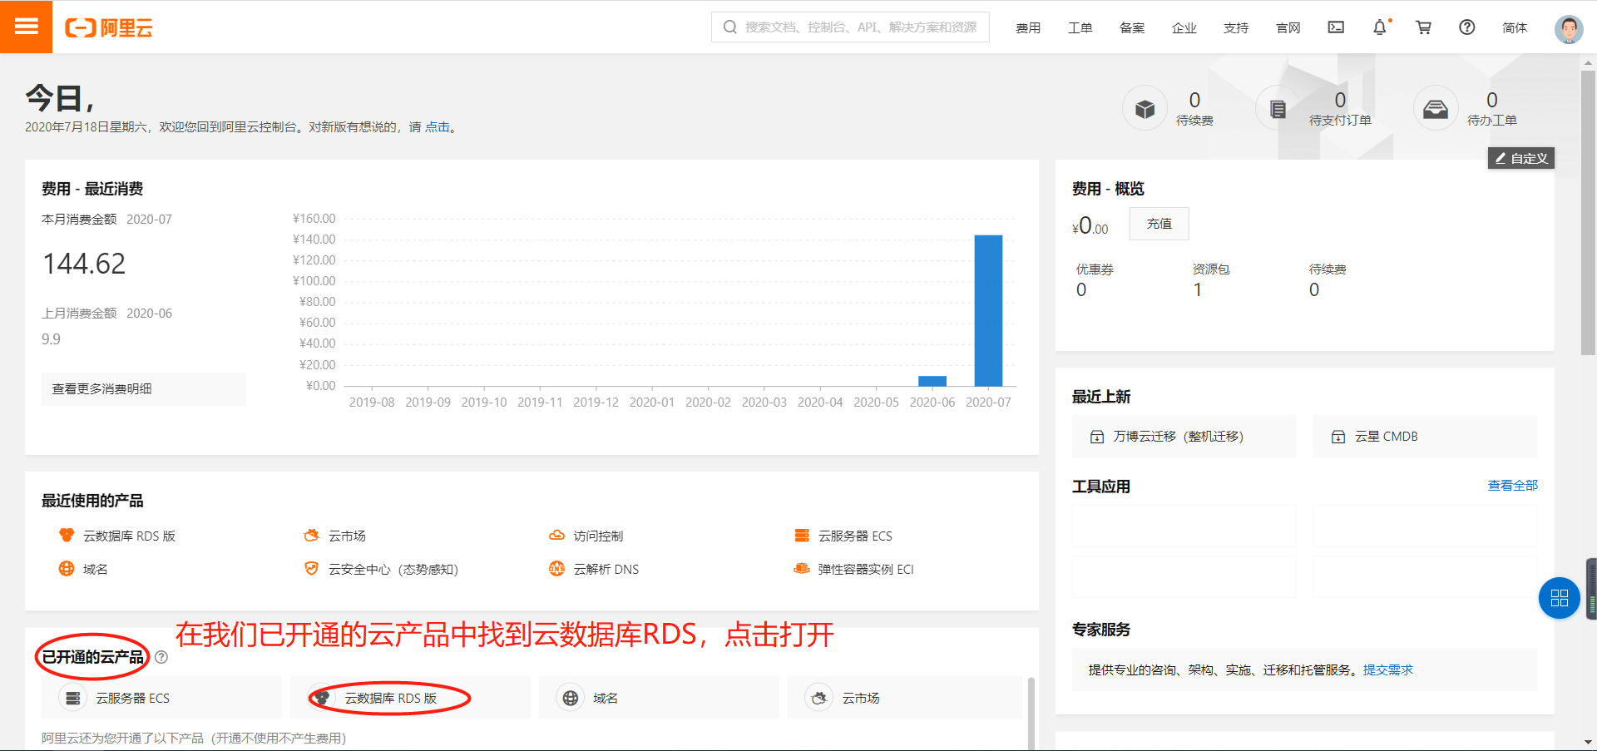Open the 企业 top menu
The image size is (1597, 751).
coord(1184,27)
